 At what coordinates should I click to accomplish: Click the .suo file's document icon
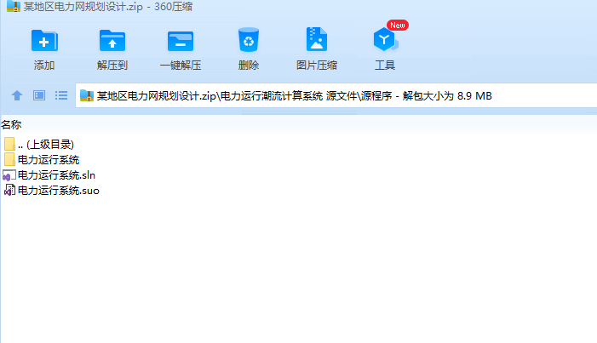coord(9,190)
